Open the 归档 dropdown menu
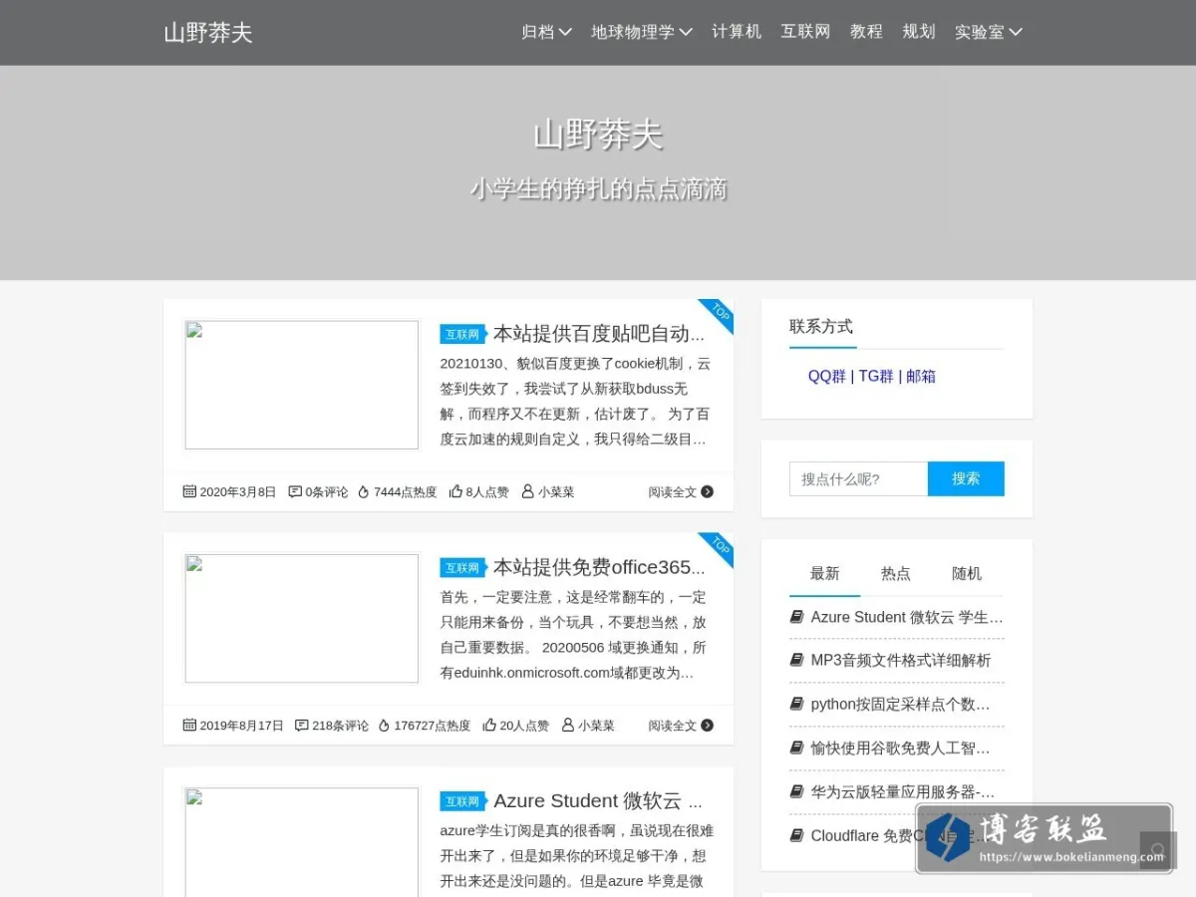1196x897 pixels. [546, 32]
